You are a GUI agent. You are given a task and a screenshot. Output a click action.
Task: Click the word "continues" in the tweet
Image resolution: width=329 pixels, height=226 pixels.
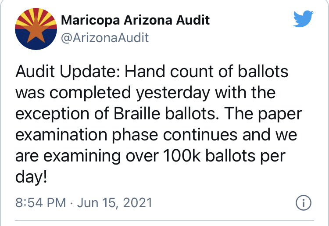point(200,135)
